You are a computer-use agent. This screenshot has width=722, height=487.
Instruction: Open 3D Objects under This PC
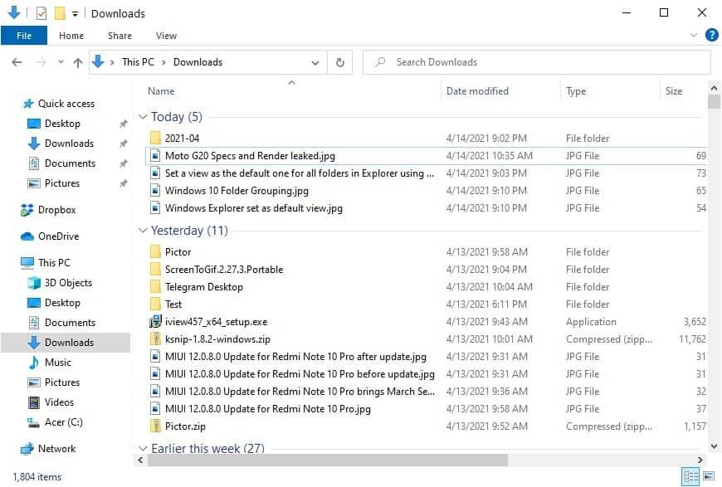click(68, 283)
